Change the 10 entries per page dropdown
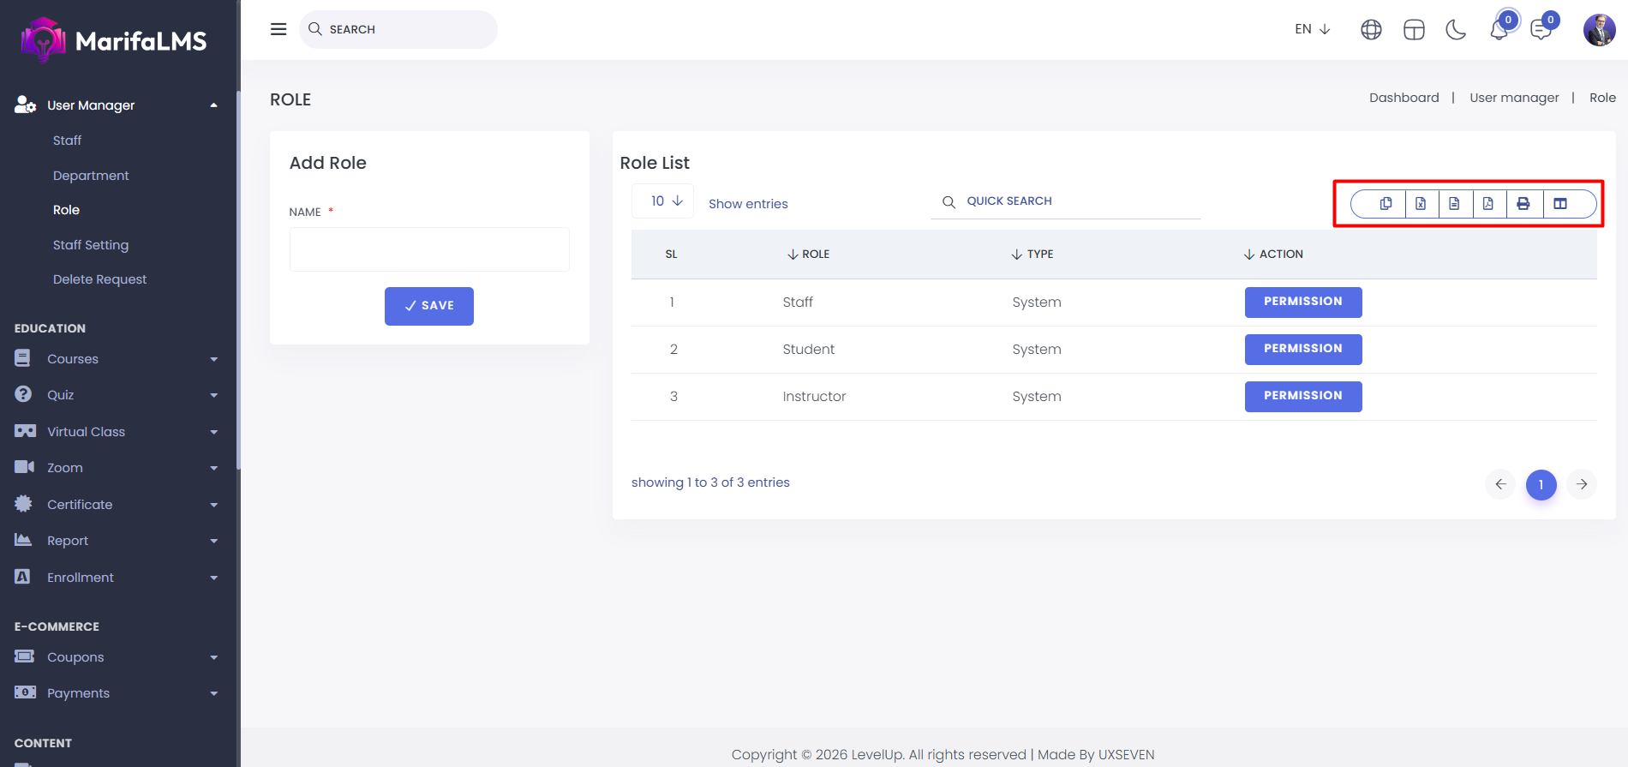Image resolution: width=1628 pixels, height=767 pixels. click(x=666, y=201)
